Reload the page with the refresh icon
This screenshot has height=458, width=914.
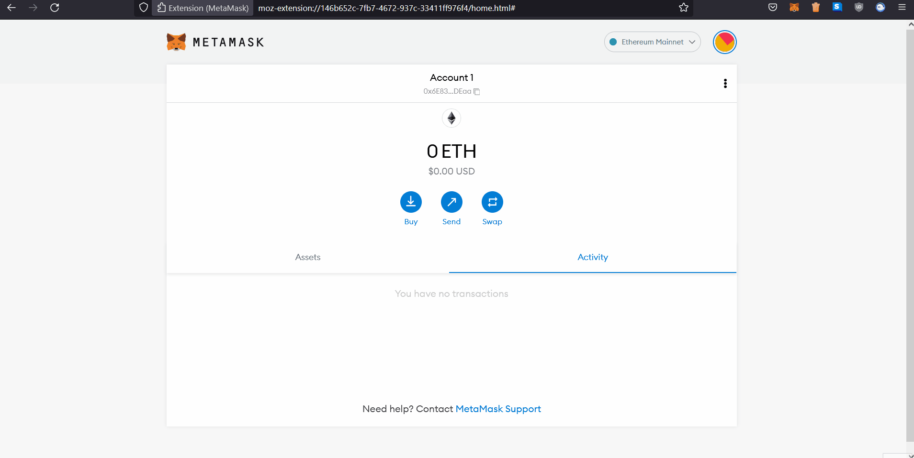55,8
